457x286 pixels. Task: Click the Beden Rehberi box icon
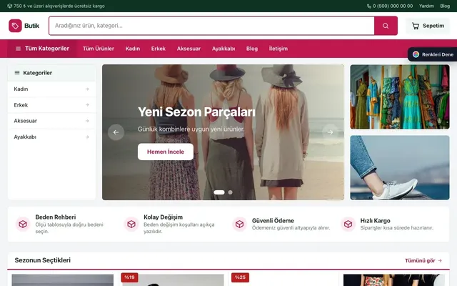(23, 224)
